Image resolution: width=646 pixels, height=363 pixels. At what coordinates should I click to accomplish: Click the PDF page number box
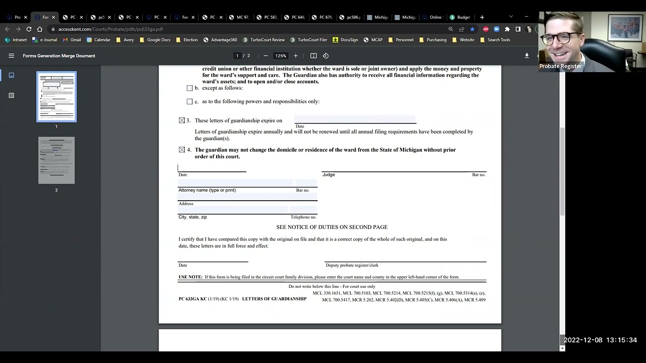click(x=237, y=55)
